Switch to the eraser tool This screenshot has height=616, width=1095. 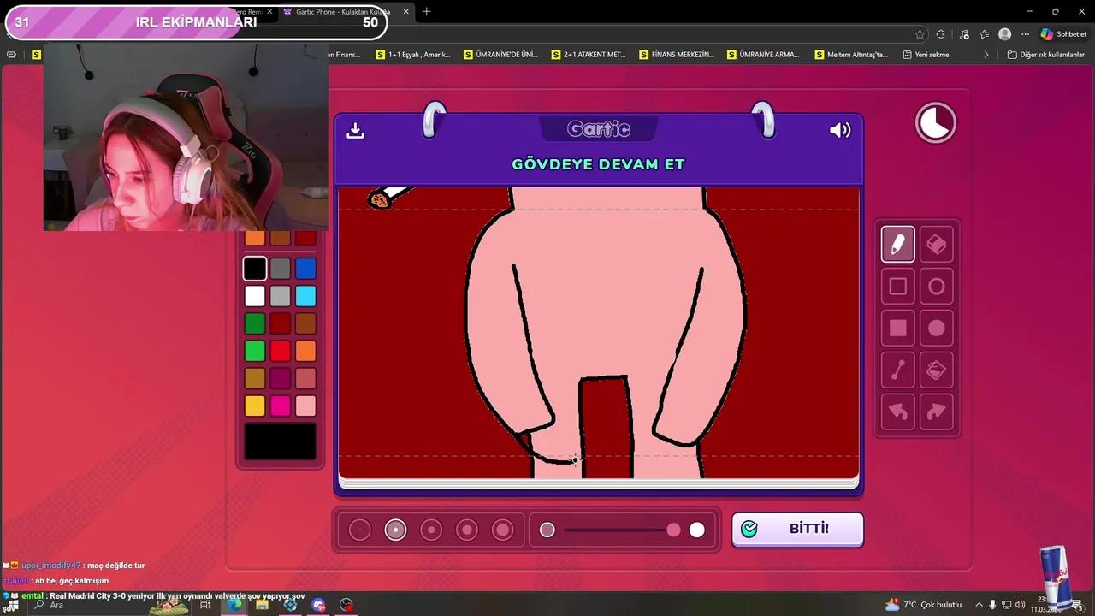click(936, 245)
